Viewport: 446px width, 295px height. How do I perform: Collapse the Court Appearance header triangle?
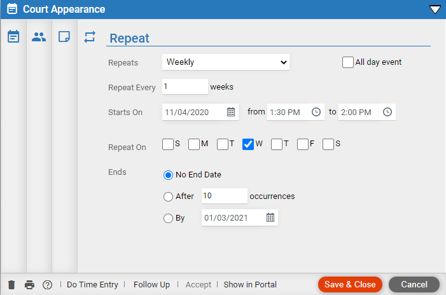[435, 10]
